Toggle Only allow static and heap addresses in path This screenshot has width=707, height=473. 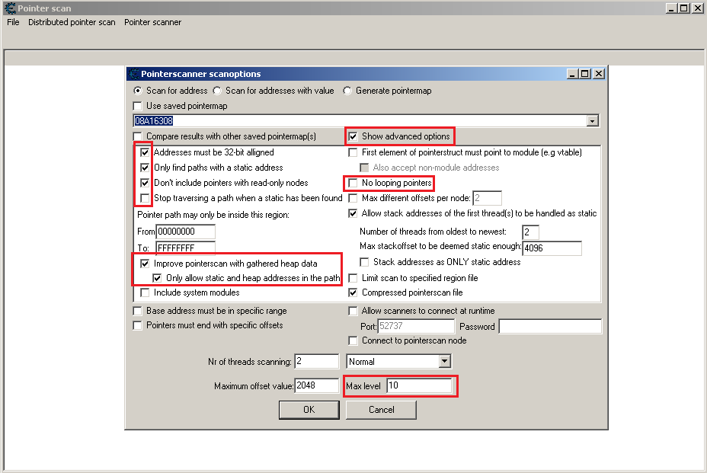coord(157,278)
